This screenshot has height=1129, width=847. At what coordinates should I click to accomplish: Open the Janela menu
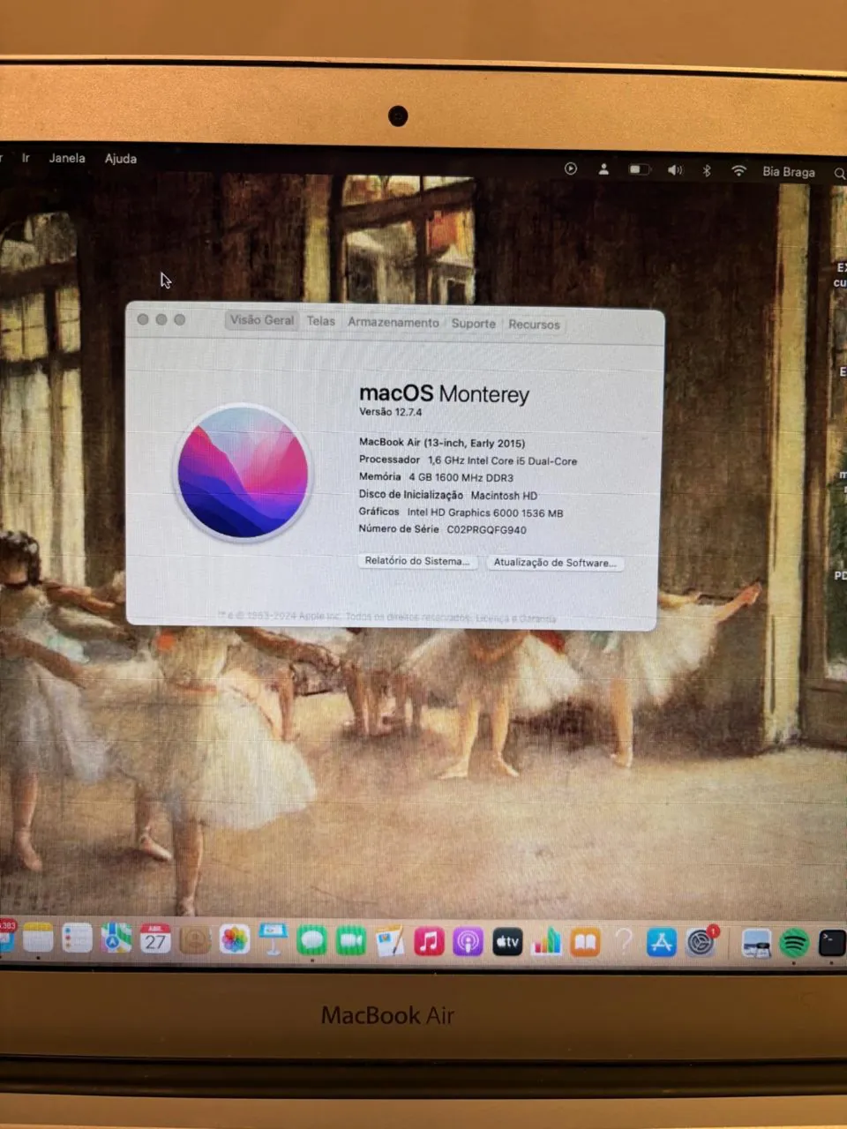pos(67,158)
